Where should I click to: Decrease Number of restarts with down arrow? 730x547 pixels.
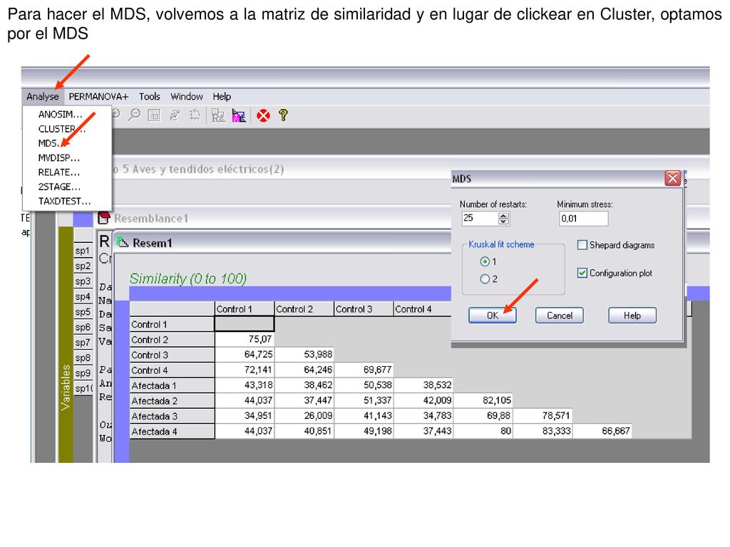tap(503, 222)
